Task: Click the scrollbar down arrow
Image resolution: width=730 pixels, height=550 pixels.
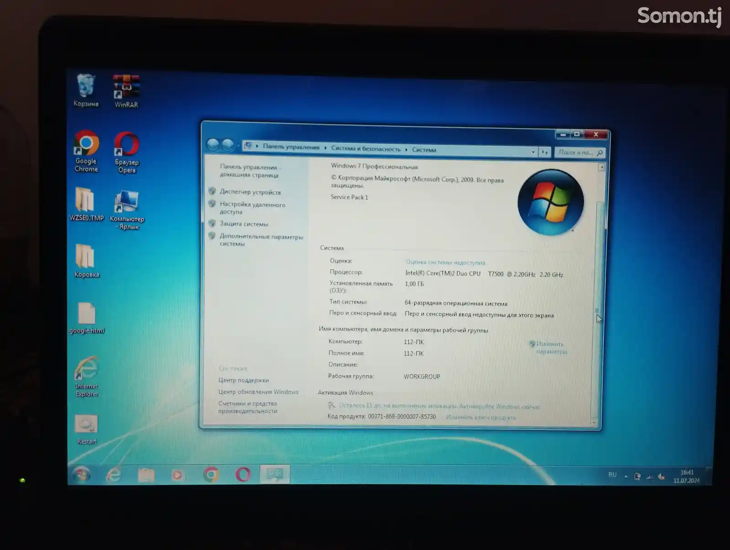Action: coord(594,423)
